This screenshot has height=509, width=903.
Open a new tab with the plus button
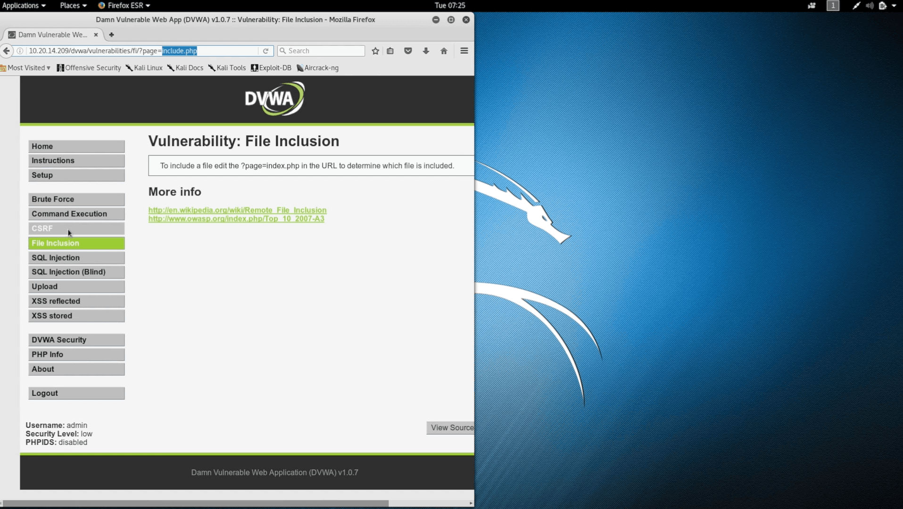click(111, 35)
